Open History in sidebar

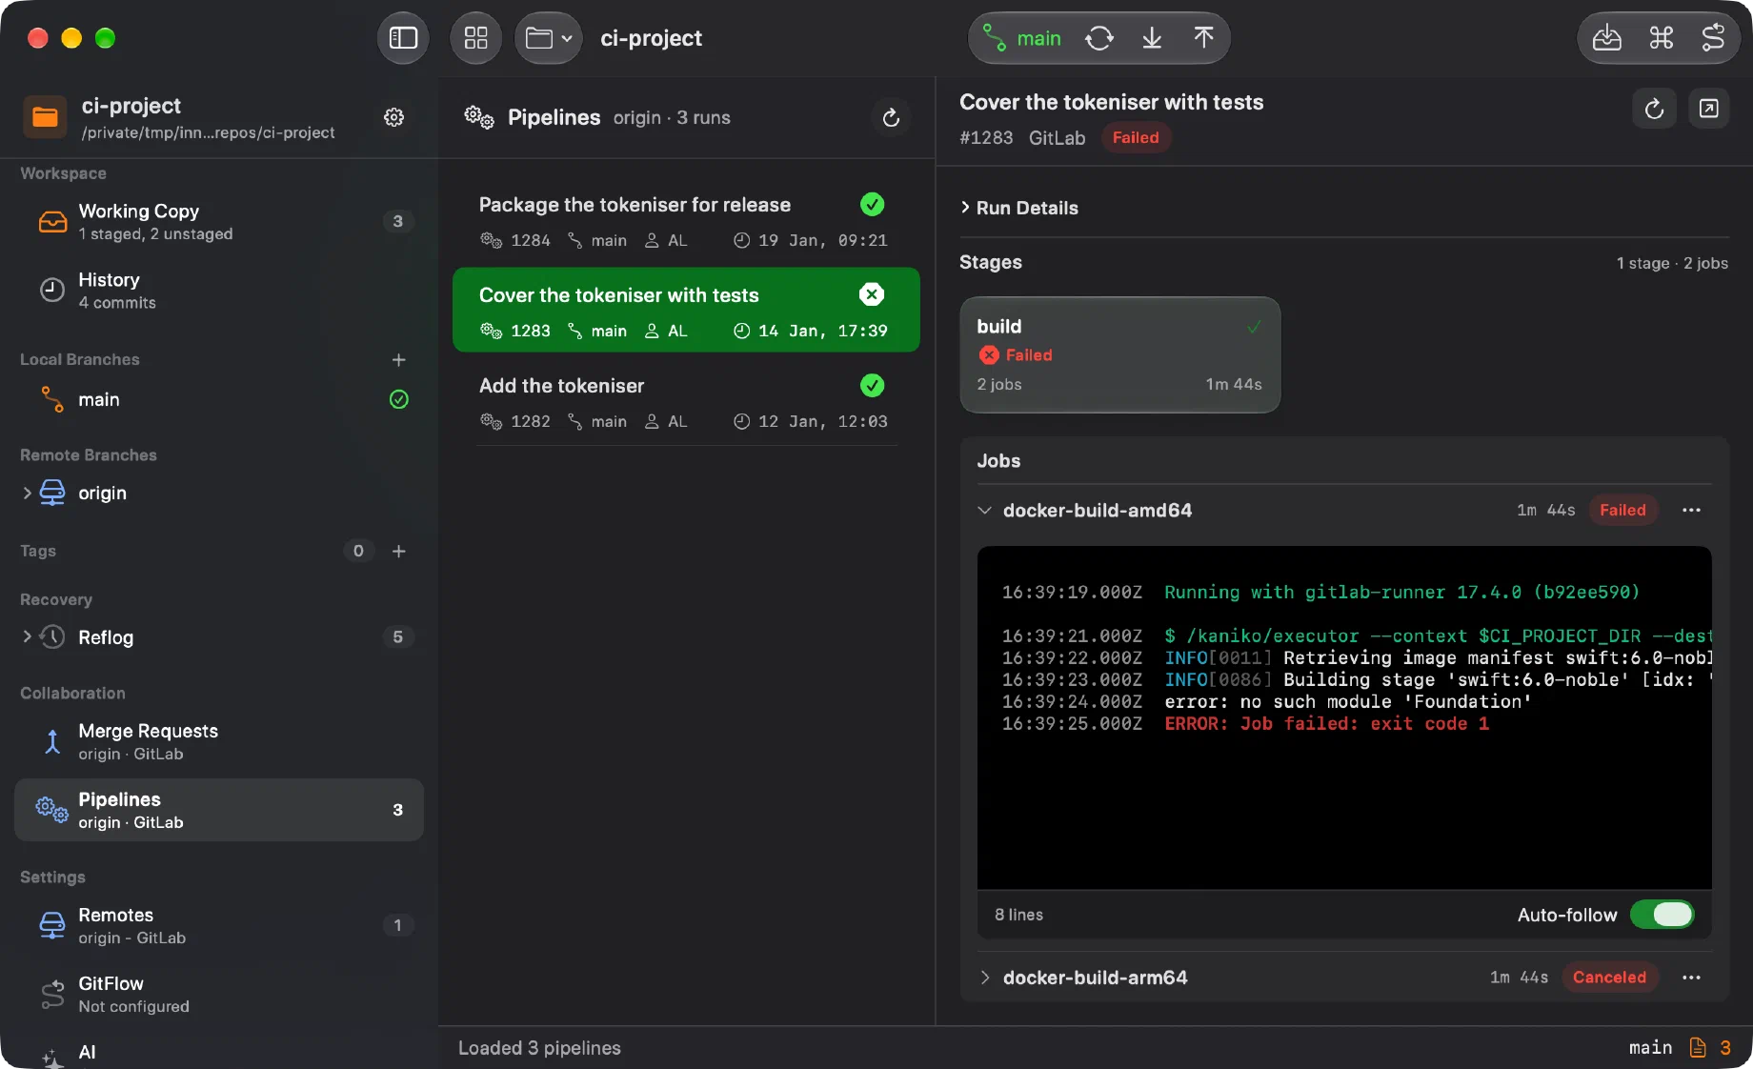click(x=219, y=291)
